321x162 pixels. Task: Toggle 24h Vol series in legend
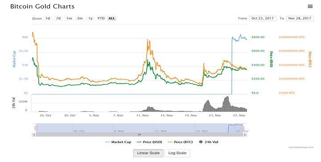click(x=209, y=142)
